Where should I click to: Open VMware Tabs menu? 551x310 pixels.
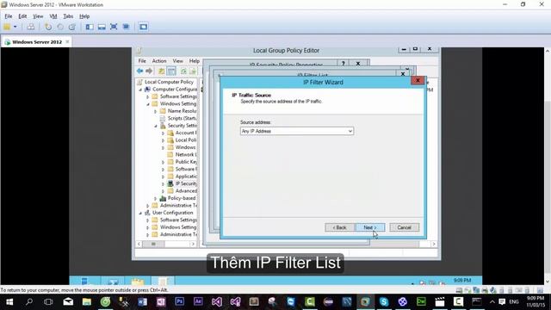click(68, 16)
